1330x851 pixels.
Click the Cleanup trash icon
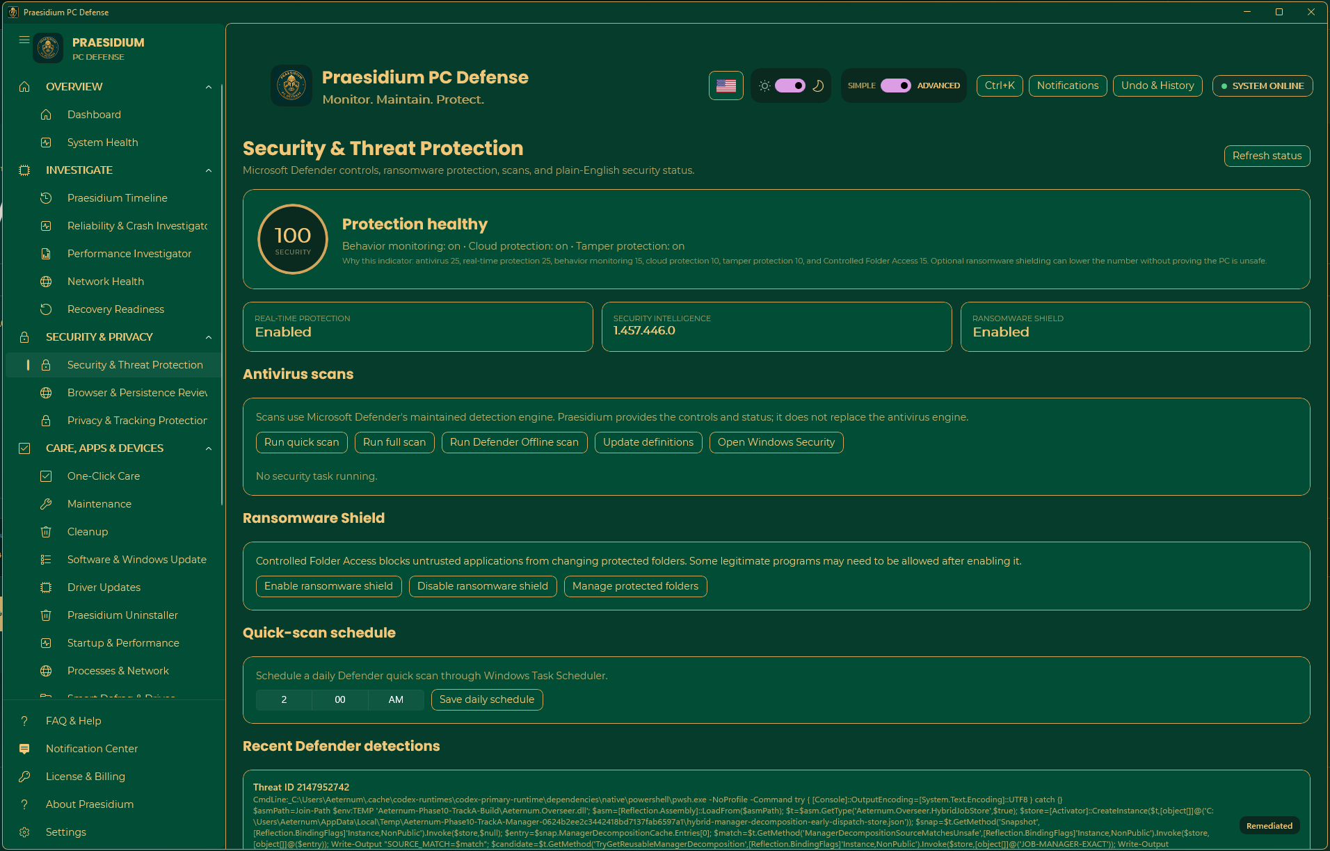coord(46,532)
